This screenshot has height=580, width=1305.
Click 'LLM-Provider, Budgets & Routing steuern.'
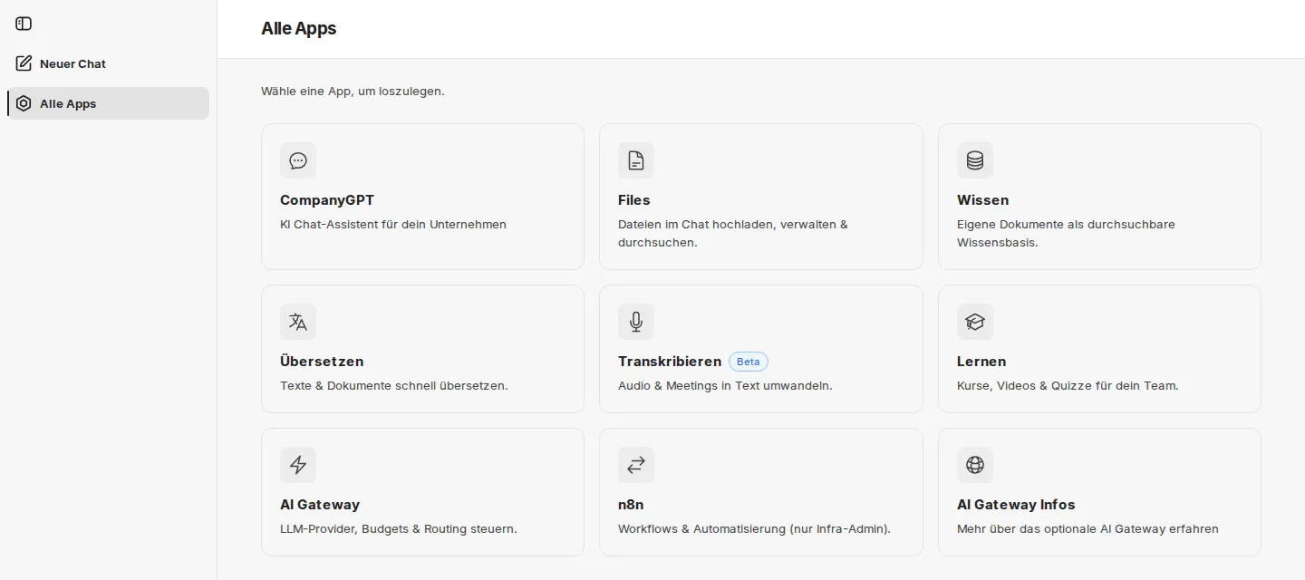399,528
